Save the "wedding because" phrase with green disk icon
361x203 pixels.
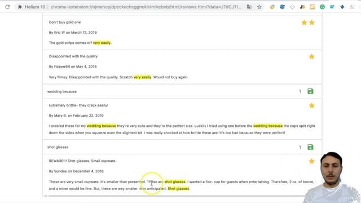click(x=310, y=91)
